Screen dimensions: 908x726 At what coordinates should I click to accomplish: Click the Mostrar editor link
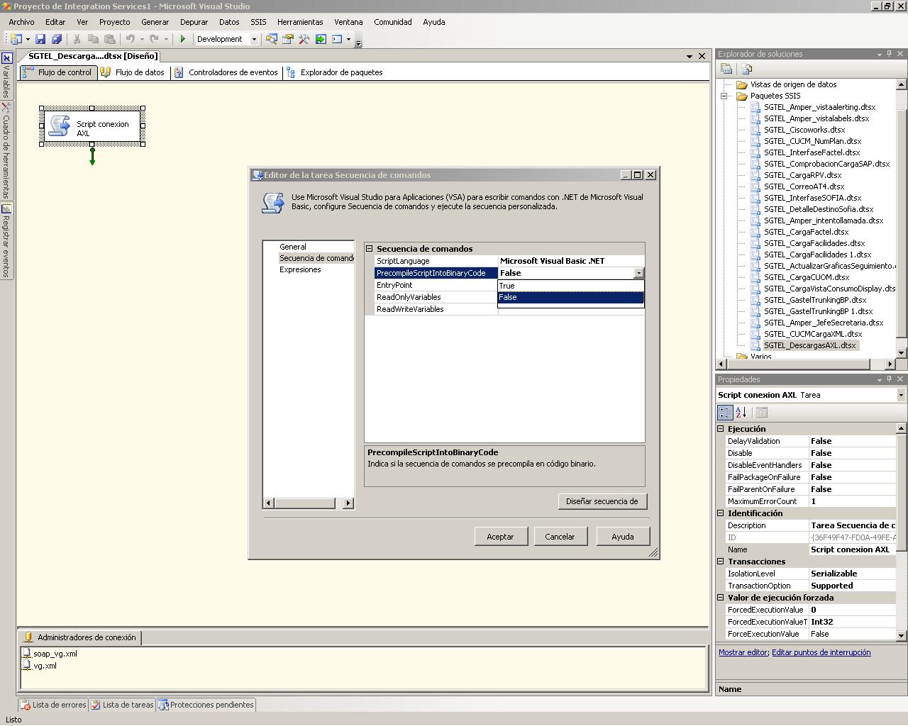click(x=742, y=652)
